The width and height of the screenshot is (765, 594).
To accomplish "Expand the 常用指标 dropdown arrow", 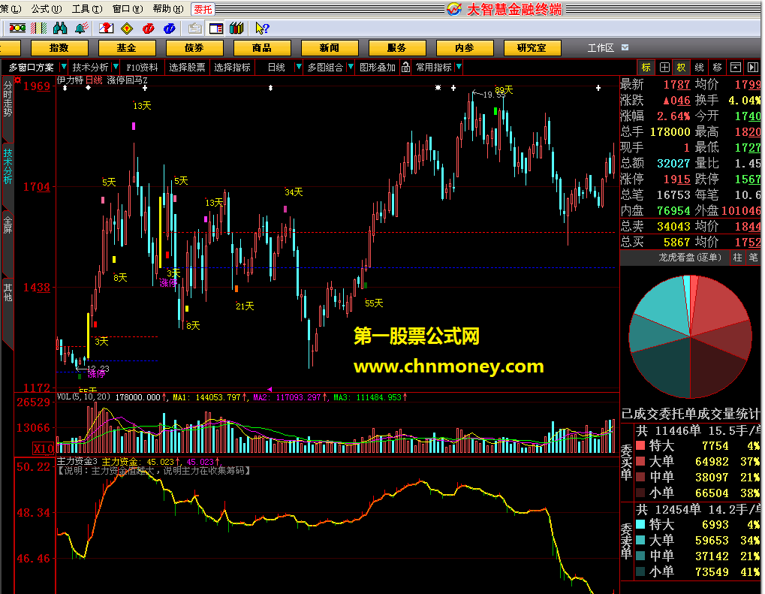I will pyautogui.click(x=459, y=67).
